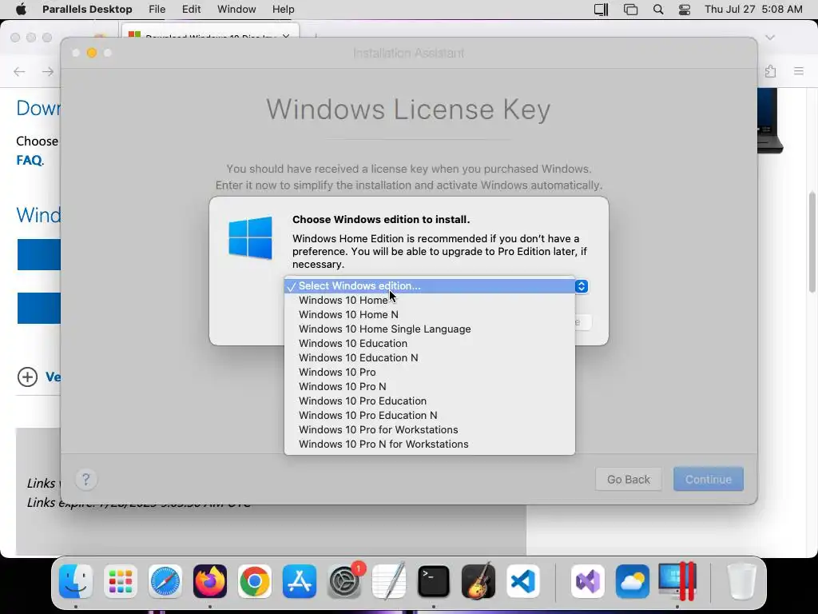Viewport: 818px width, 614px height.
Task: Click the browser forward arrow
Action: (x=48, y=71)
